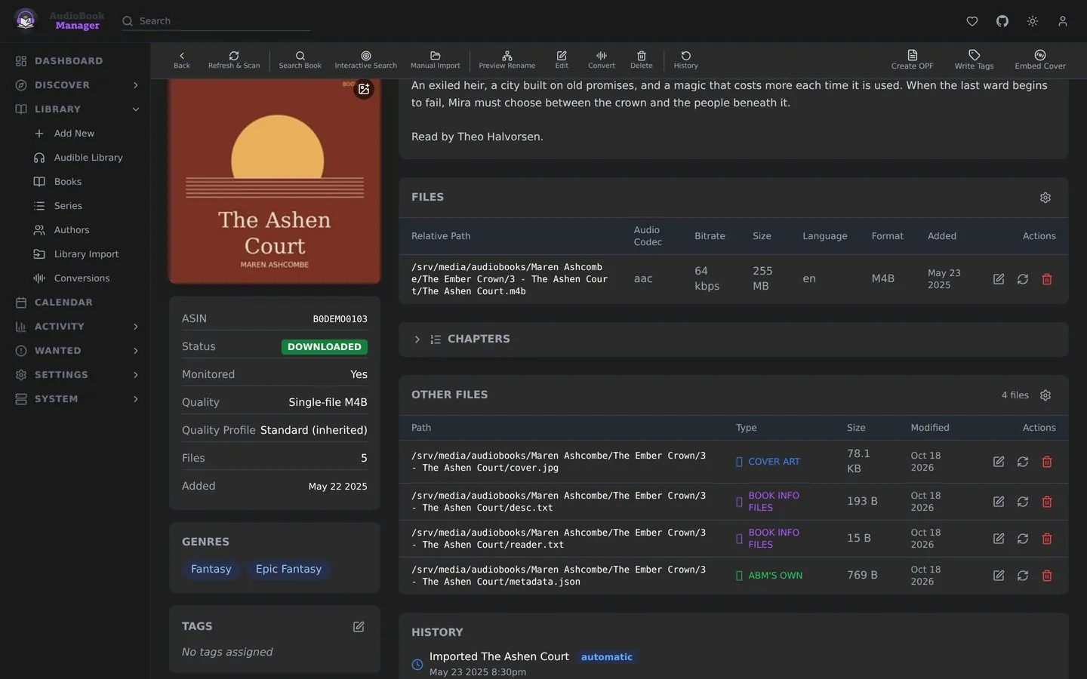The width and height of the screenshot is (1087, 679).
Task: Select Add New in Library
Action: [x=75, y=134]
